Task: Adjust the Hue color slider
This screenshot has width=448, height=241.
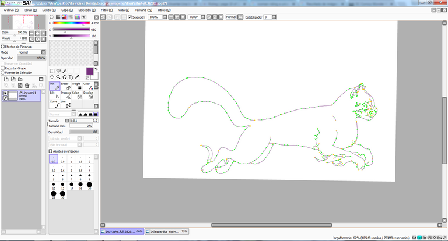Action: pyautogui.click(x=71, y=23)
